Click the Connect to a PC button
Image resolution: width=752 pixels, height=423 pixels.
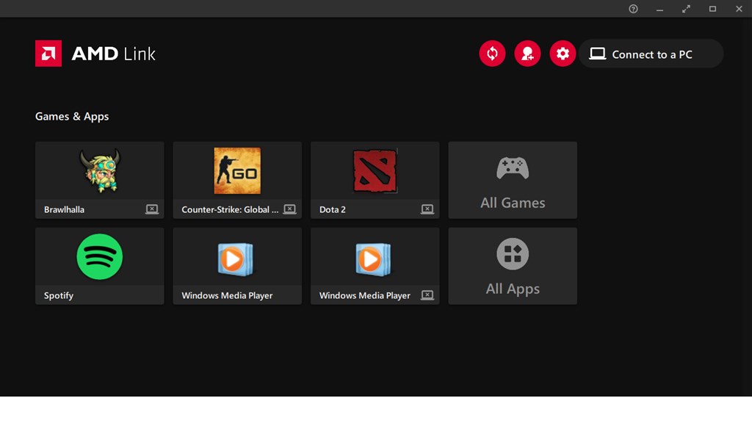tap(651, 54)
